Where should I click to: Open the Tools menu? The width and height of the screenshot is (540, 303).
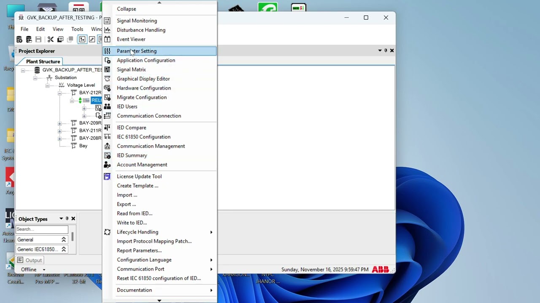coord(77,29)
